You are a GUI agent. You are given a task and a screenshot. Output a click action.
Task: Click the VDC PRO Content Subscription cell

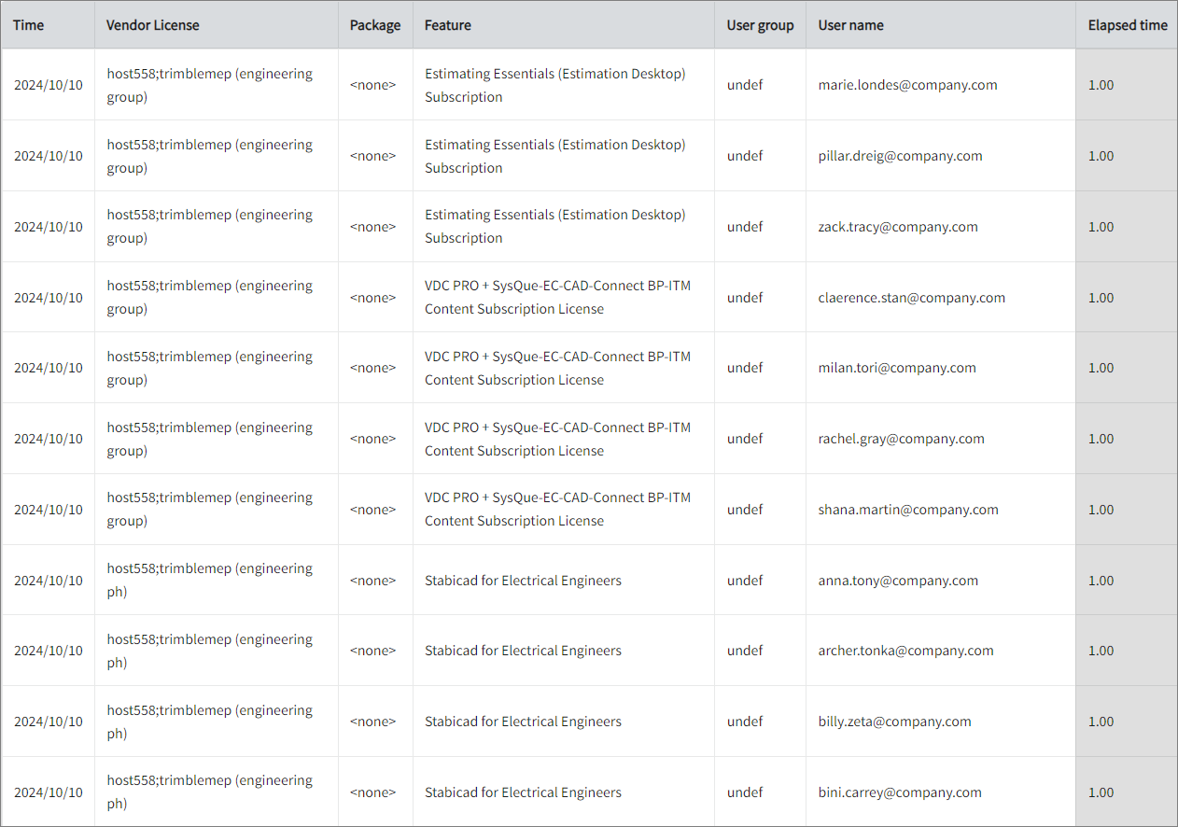(x=557, y=297)
